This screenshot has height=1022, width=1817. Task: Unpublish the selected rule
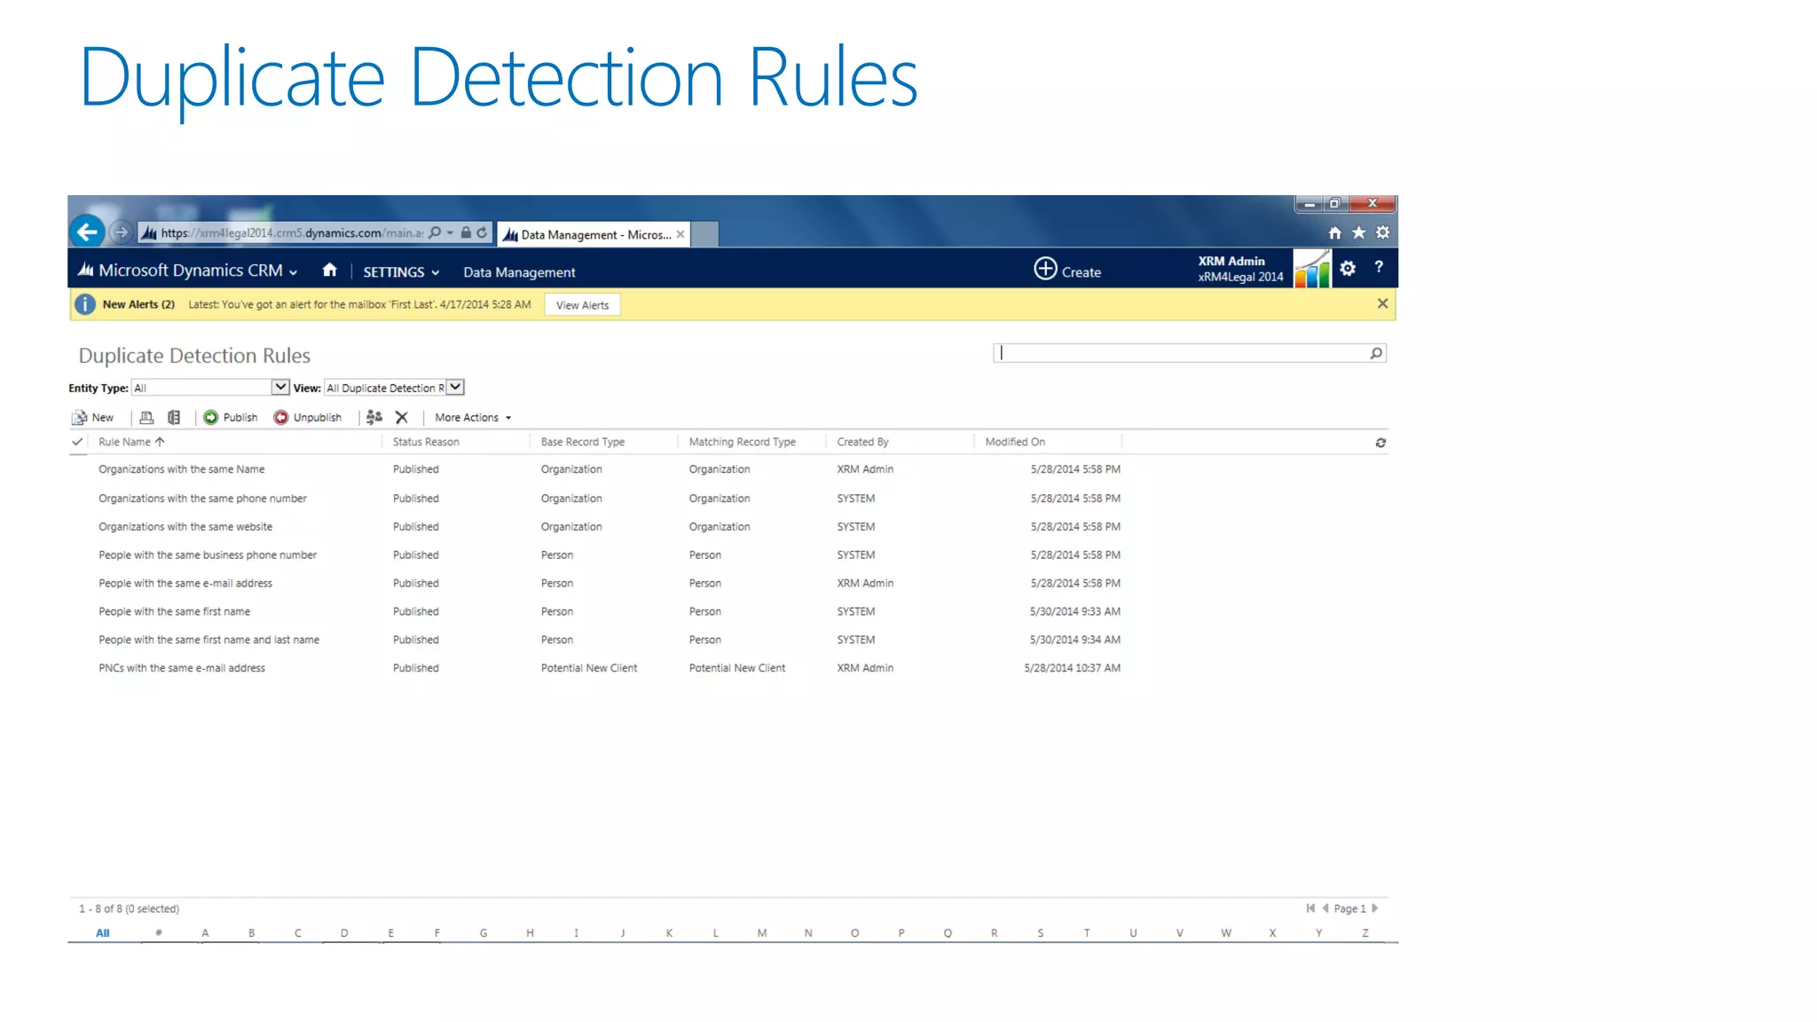click(x=308, y=418)
